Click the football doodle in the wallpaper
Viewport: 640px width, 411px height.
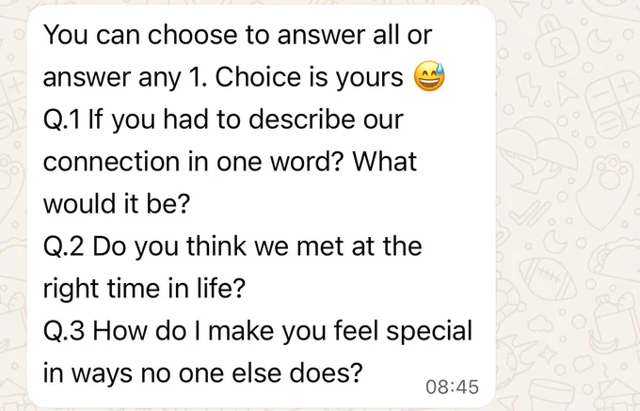(x=548, y=278)
